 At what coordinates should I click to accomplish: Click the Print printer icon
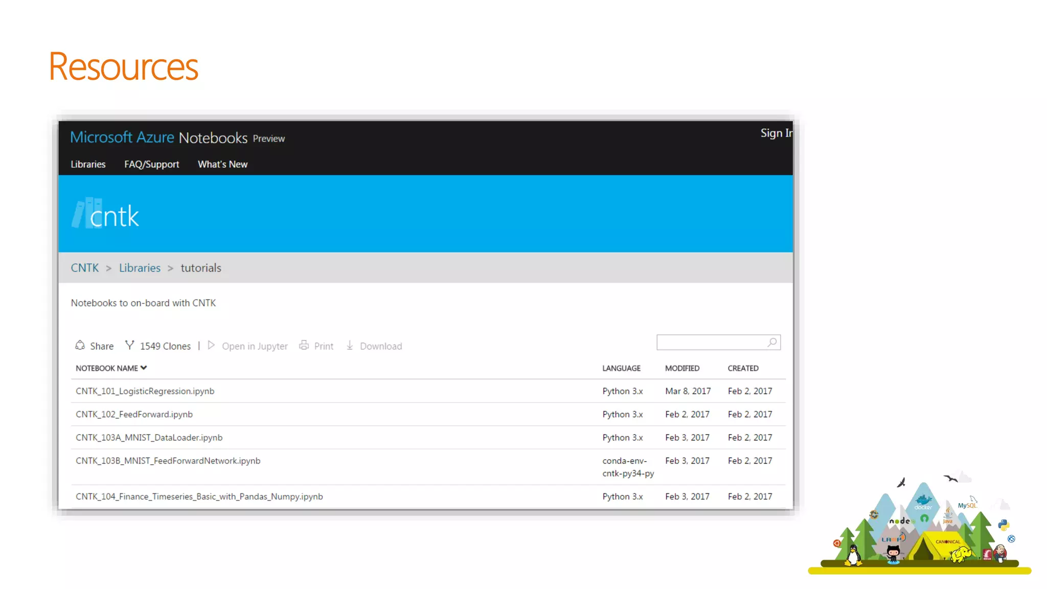pos(304,345)
